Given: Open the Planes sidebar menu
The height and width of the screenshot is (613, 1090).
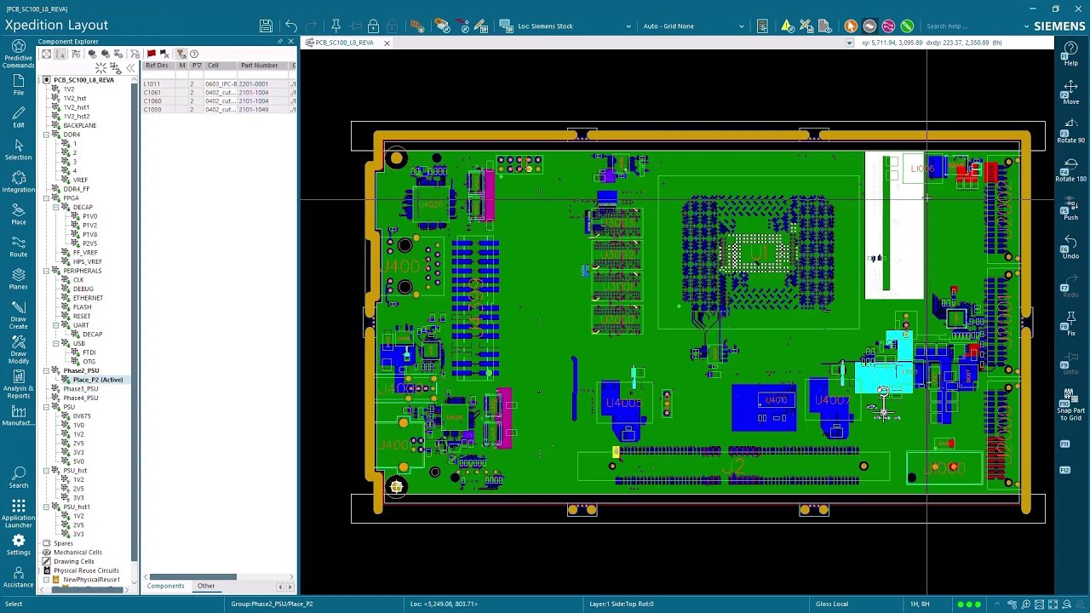Looking at the screenshot, I should coord(18,279).
